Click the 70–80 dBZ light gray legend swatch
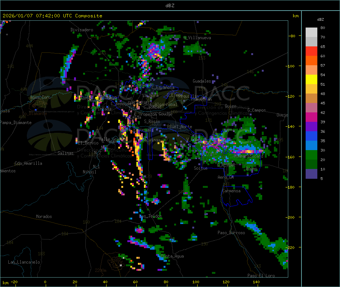 [311, 32]
